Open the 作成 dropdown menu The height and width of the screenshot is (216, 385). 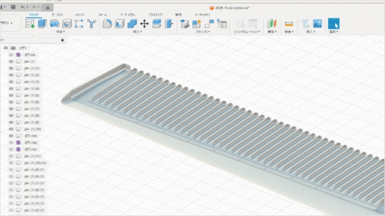[60, 32]
